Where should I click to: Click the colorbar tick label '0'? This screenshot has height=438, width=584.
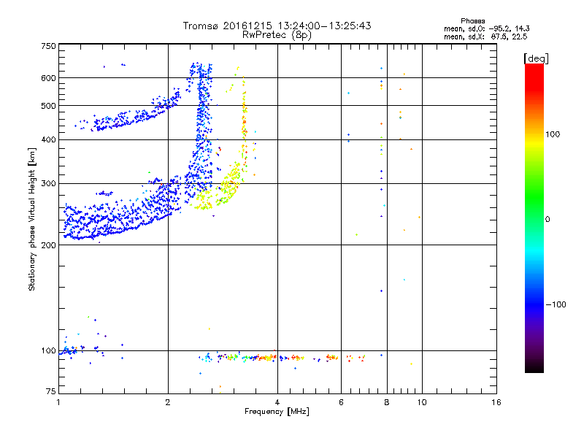pos(547,220)
